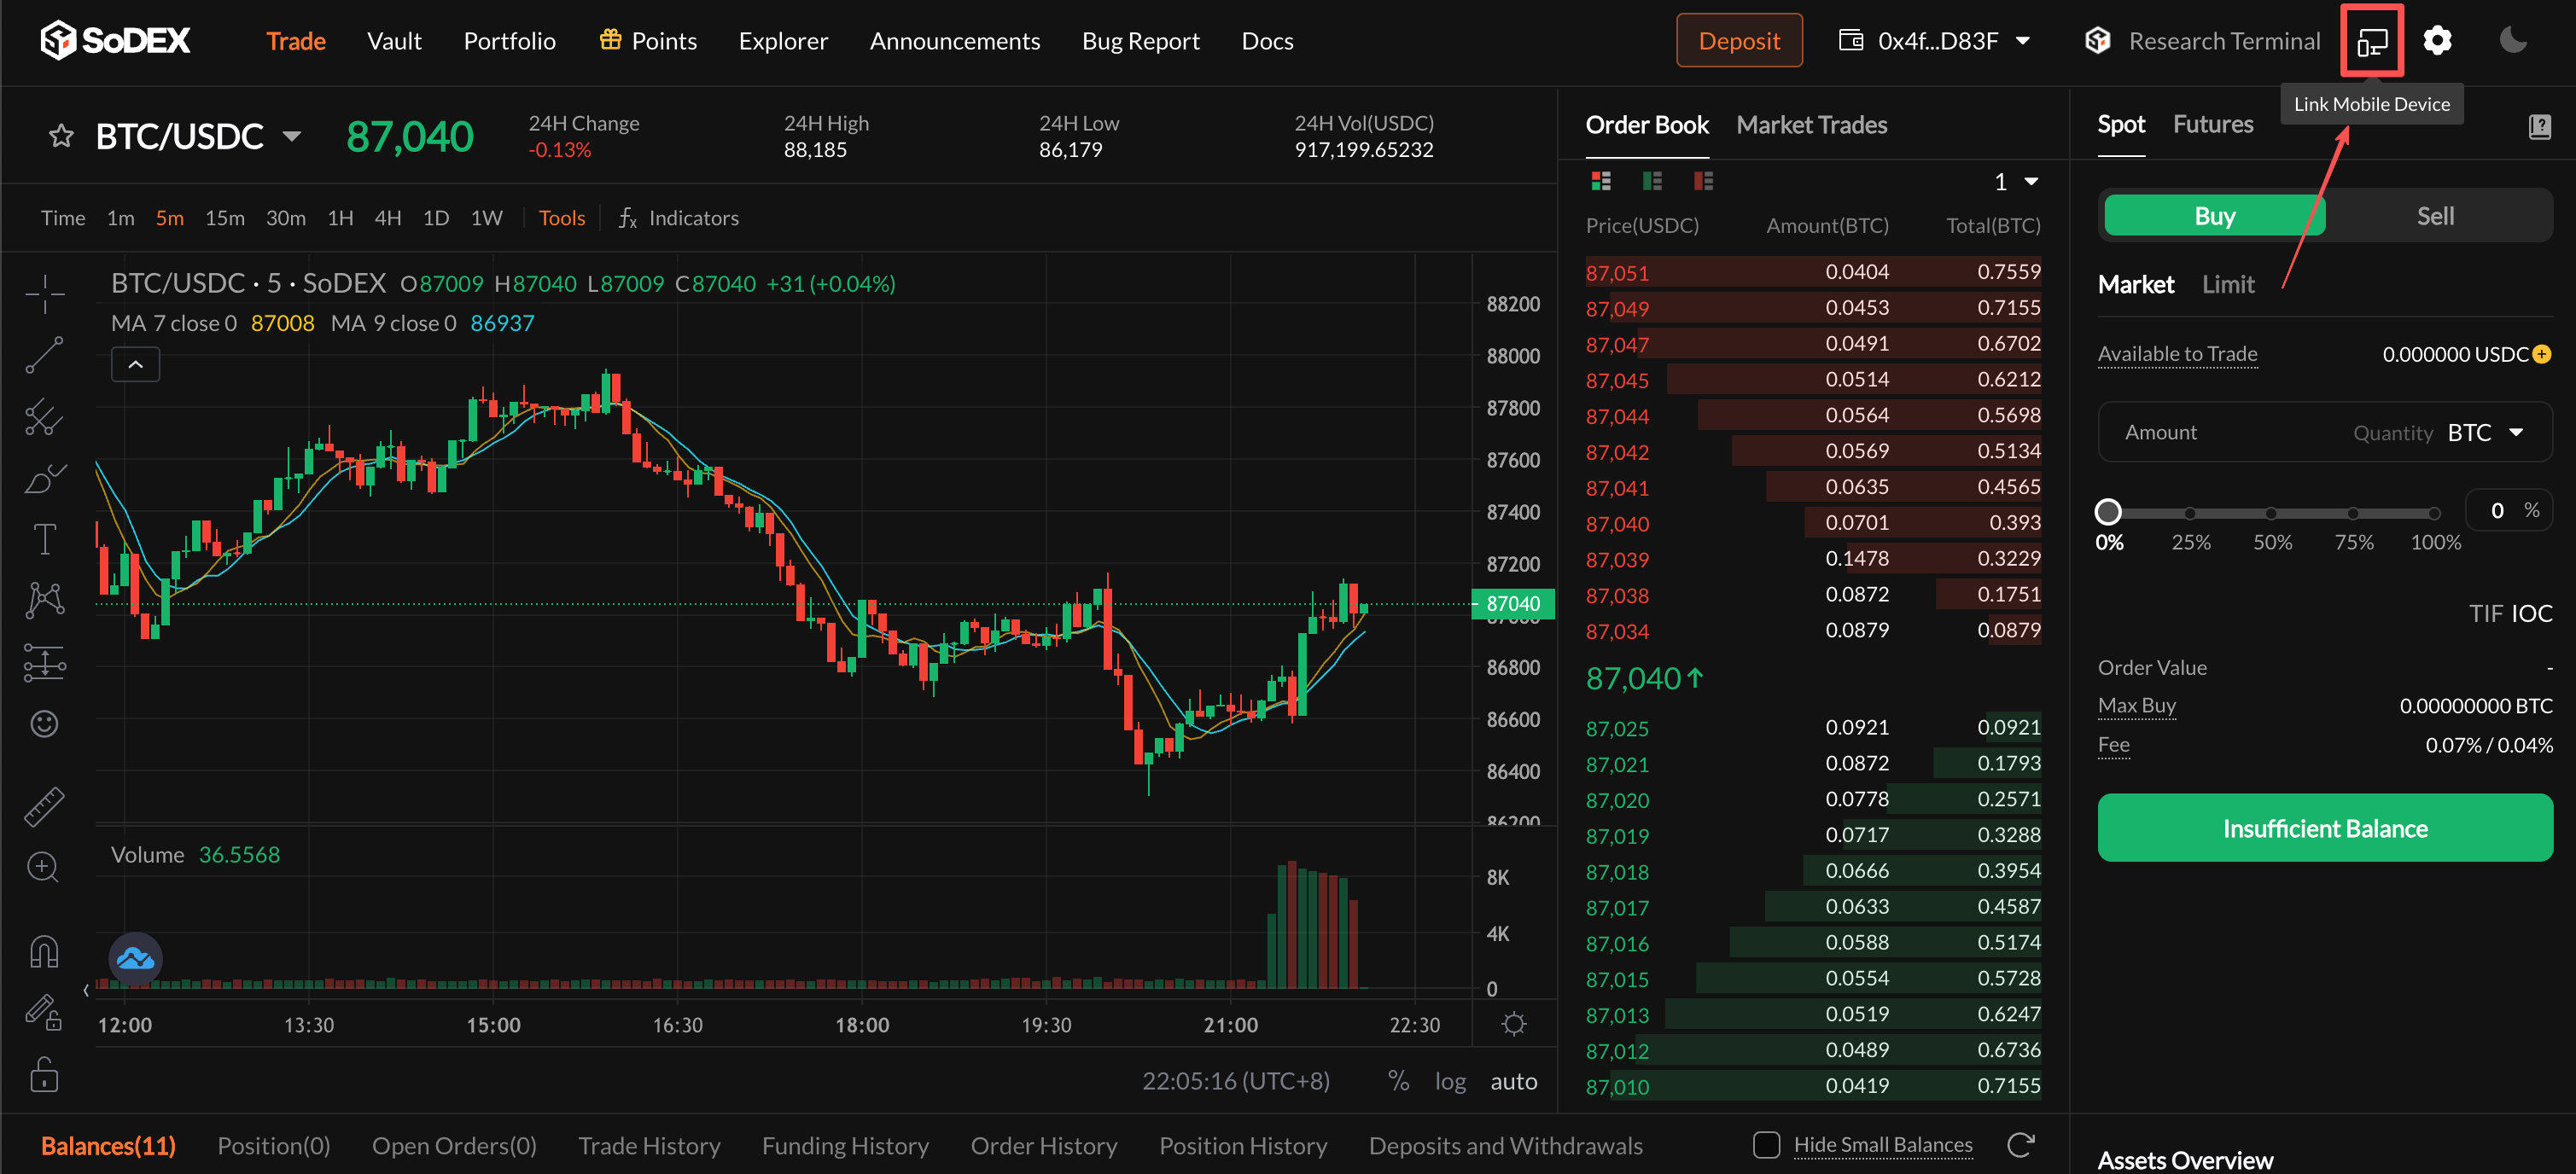Favorite BTC/USDC with the star icon

click(61, 136)
